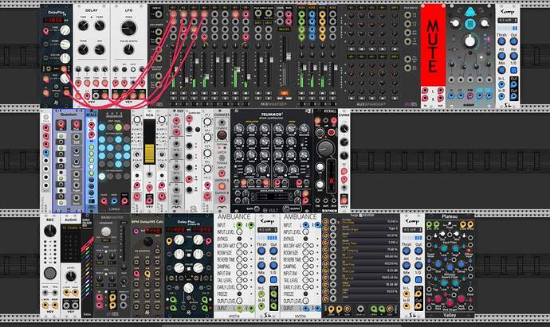Screen dimensions: 550x327
Task: Click the blue Ambuance Output R jack
Action: click(317, 309)
